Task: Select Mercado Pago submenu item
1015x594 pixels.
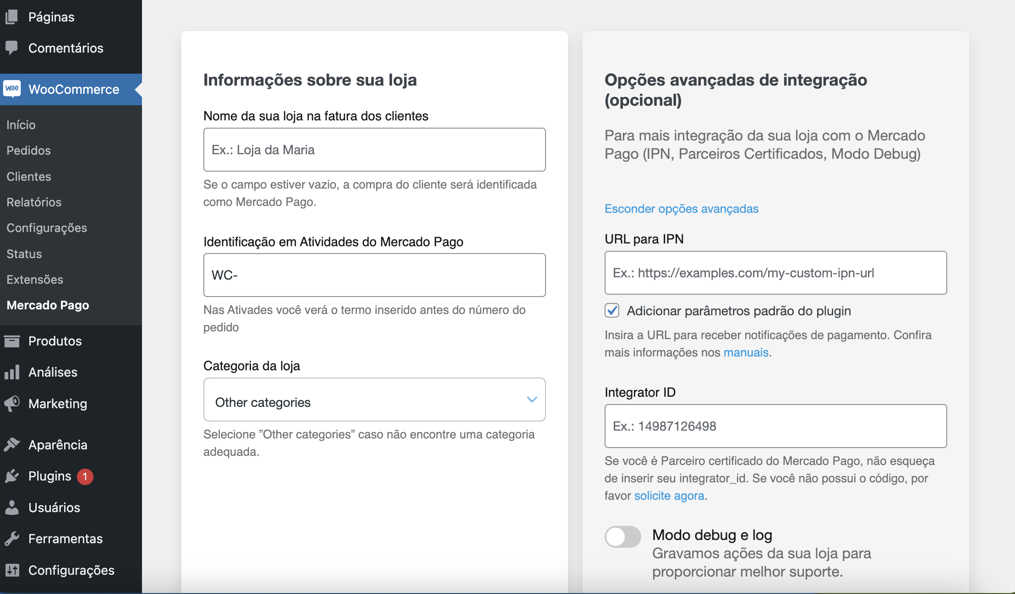Action: (x=48, y=305)
